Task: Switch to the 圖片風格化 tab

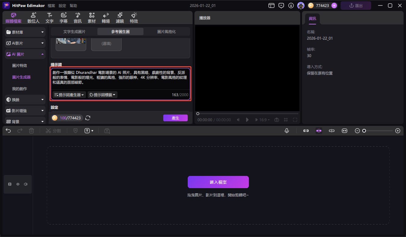Action: pyautogui.click(x=167, y=31)
